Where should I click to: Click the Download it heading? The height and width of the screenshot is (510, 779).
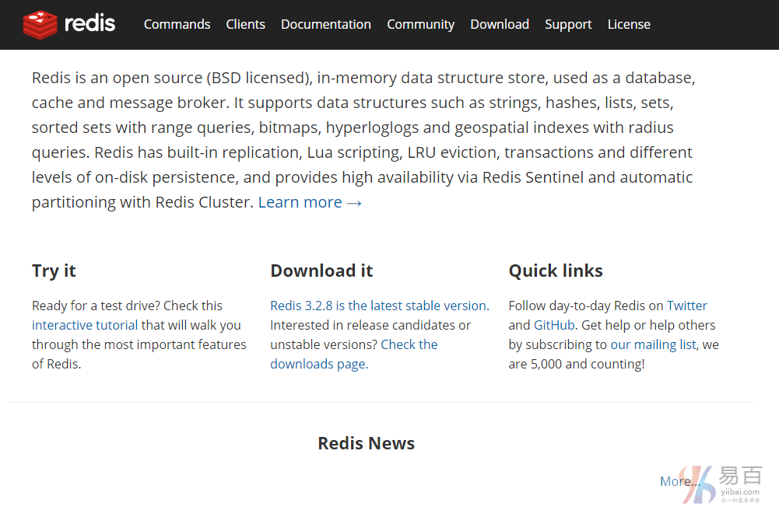tap(321, 271)
